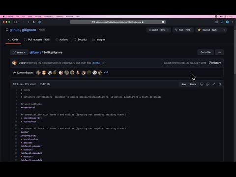Open the Blame view
The width and height of the screenshot is (236, 177).
[193, 84]
